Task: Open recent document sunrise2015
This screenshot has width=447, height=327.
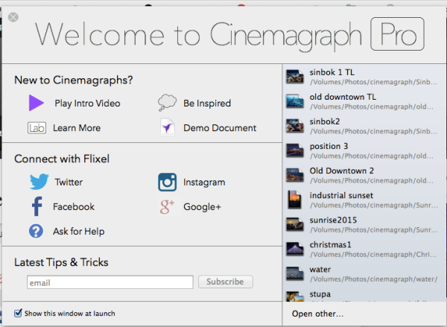Action: pos(364,224)
